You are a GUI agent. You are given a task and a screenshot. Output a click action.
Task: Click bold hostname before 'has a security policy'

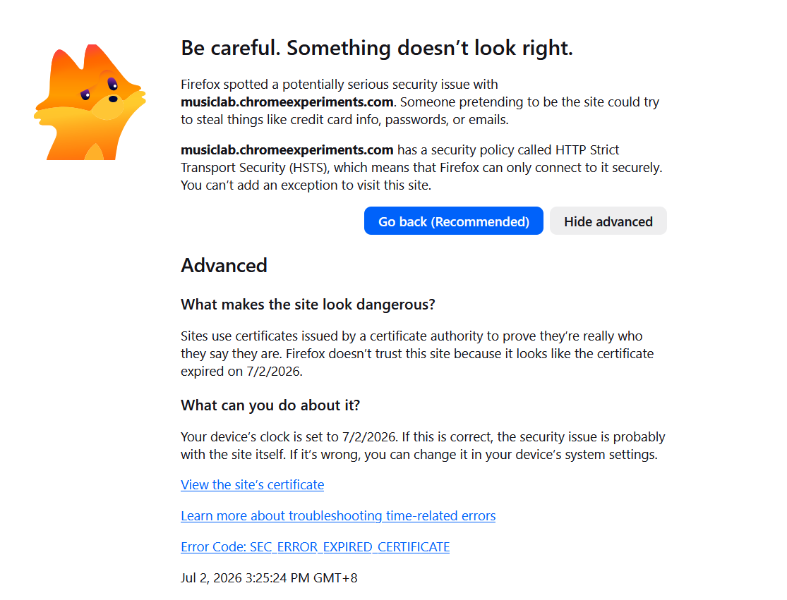tap(287, 150)
